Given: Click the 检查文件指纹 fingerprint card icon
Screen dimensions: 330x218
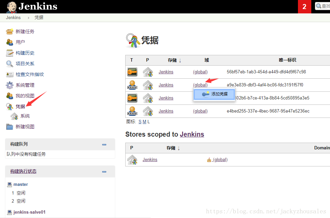Looking at the screenshot, I should coord(9,74).
